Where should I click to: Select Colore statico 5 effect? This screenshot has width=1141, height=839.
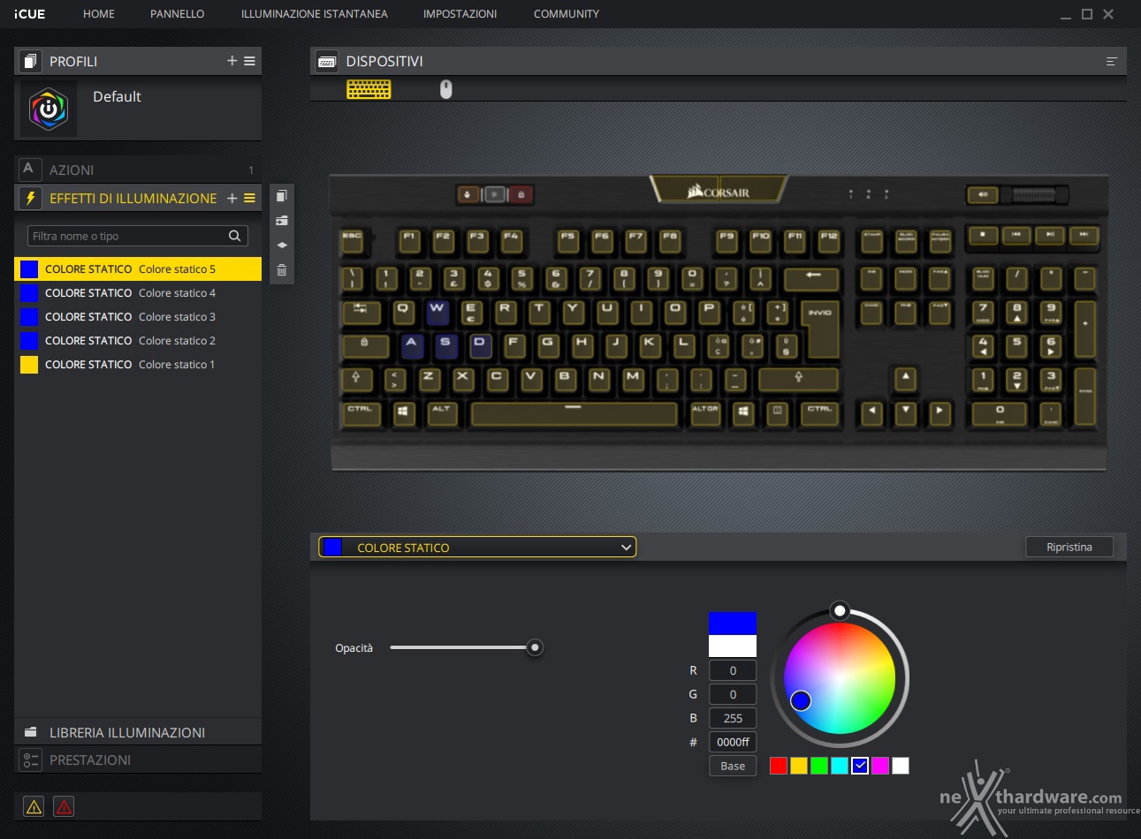coord(138,268)
